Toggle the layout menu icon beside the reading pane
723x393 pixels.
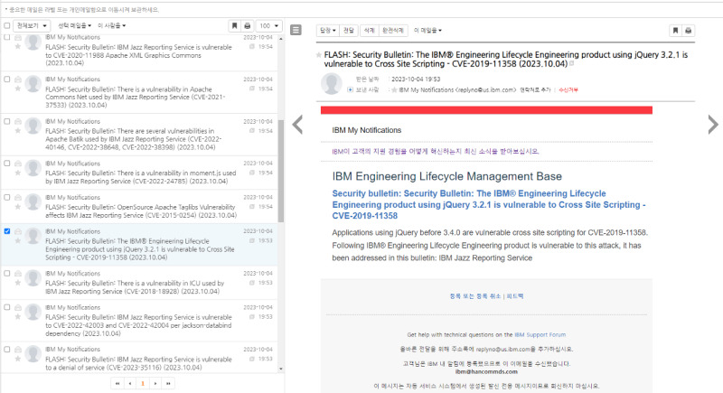click(296, 30)
